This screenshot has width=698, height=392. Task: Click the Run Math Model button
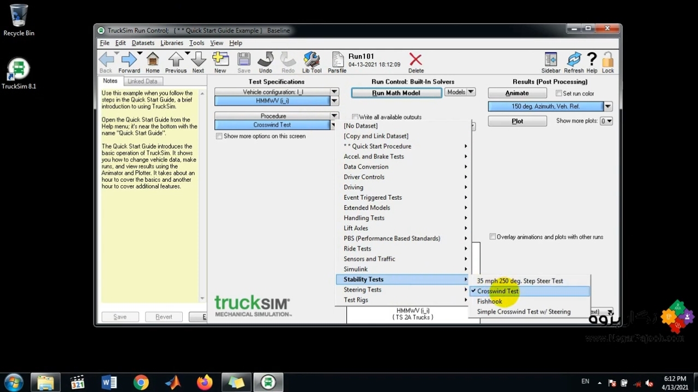(396, 93)
